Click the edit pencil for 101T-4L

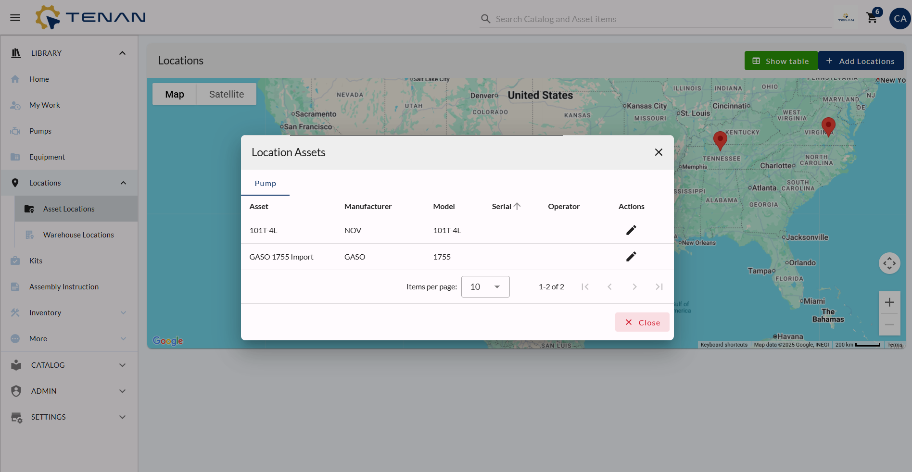point(631,230)
